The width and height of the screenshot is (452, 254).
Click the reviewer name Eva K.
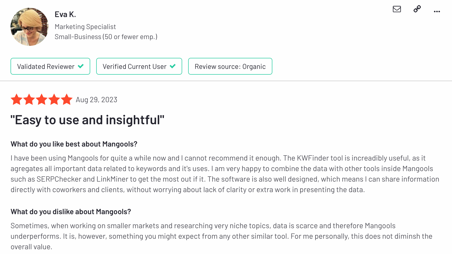point(65,15)
